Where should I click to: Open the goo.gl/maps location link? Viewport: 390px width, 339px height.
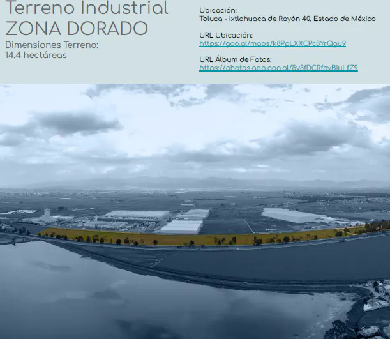click(273, 43)
